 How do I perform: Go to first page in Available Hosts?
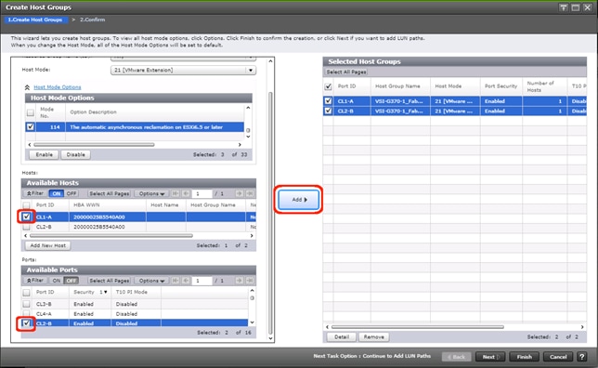pyautogui.click(x=175, y=193)
